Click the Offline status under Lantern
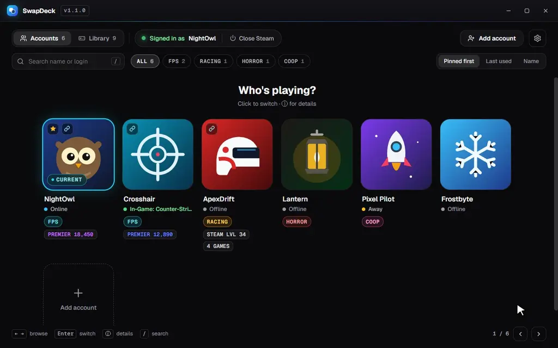Screen dimensions: 558x348 coord(295,209)
